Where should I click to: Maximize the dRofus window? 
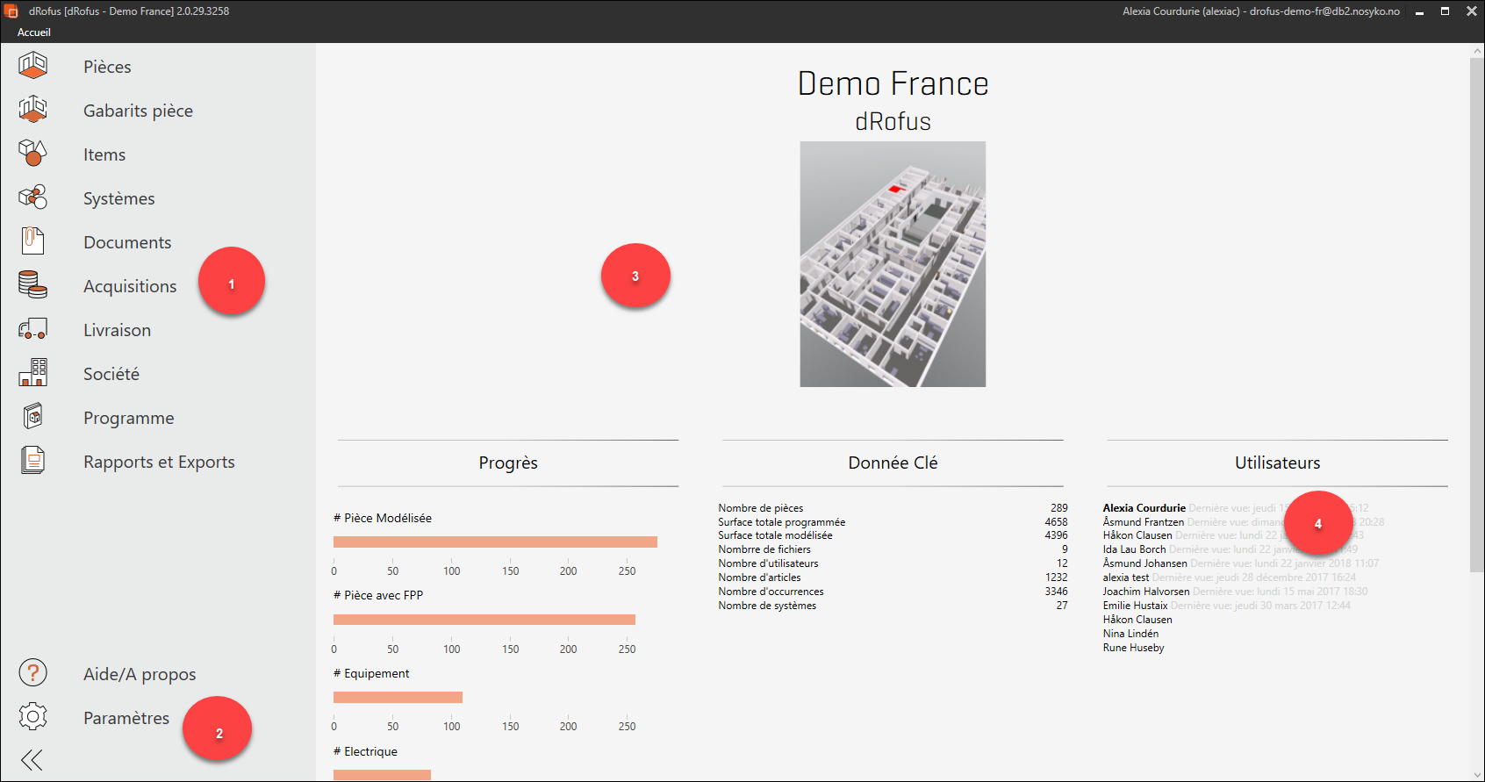point(1445,11)
